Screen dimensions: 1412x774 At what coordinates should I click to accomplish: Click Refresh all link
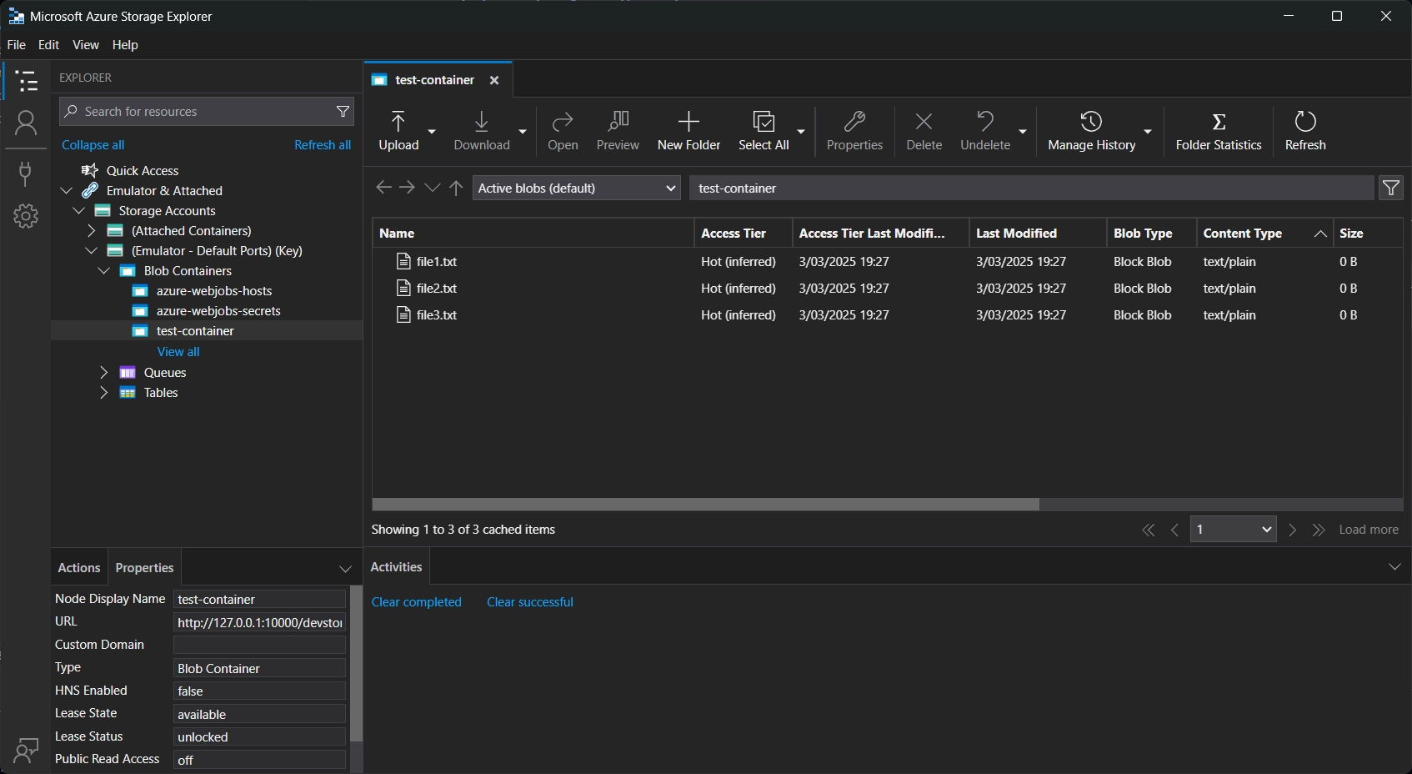[x=323, y=145]
